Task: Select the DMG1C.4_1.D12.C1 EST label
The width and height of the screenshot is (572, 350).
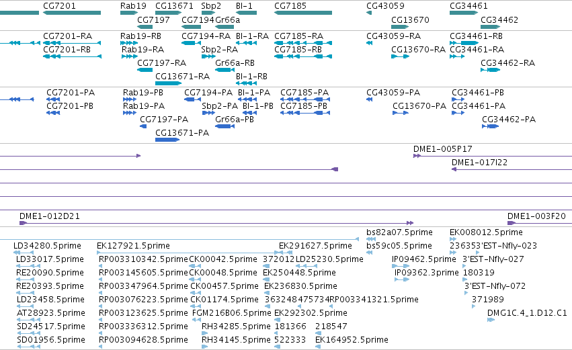Action: point(527,313)
